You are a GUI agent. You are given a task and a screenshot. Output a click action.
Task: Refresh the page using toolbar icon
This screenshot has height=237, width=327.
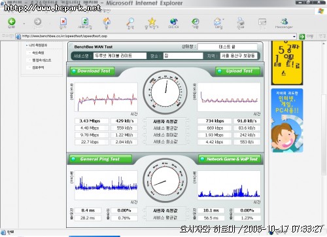click(85, 22)
